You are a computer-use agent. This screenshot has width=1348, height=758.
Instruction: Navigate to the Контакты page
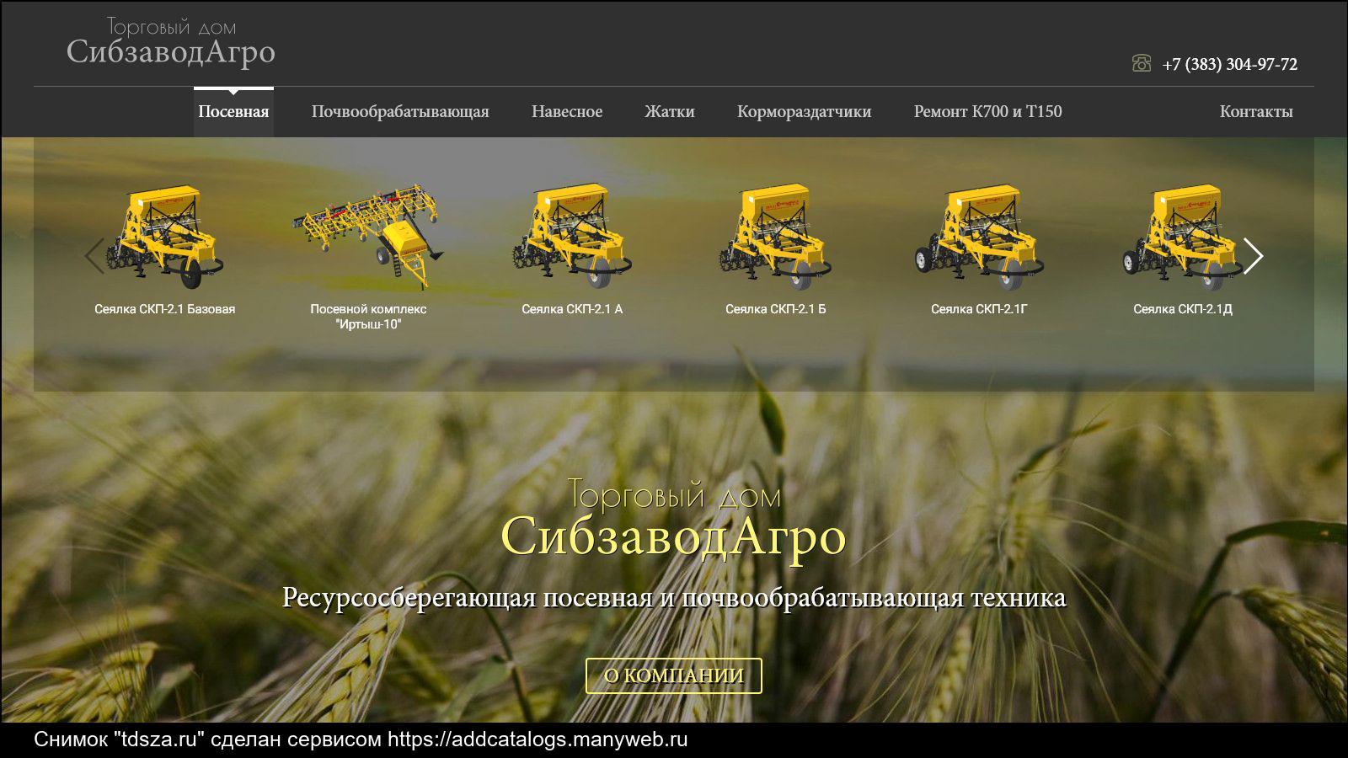pos(1255,112)
